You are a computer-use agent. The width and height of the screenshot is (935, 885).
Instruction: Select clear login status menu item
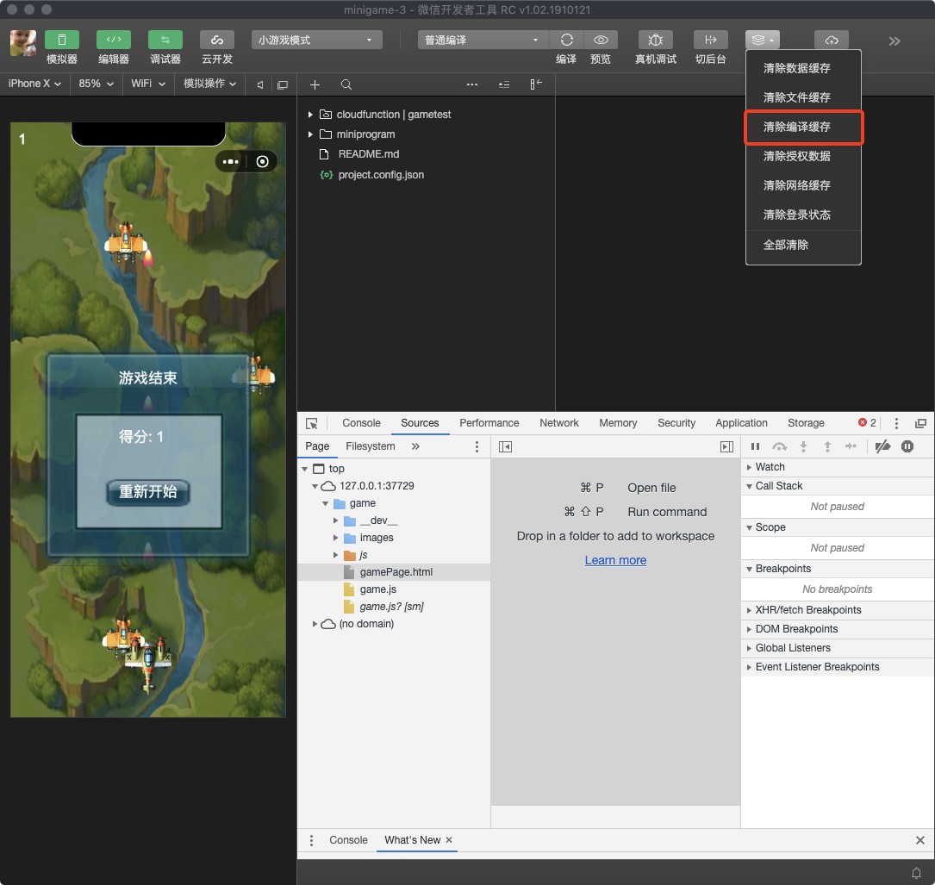tap(802, 215)
